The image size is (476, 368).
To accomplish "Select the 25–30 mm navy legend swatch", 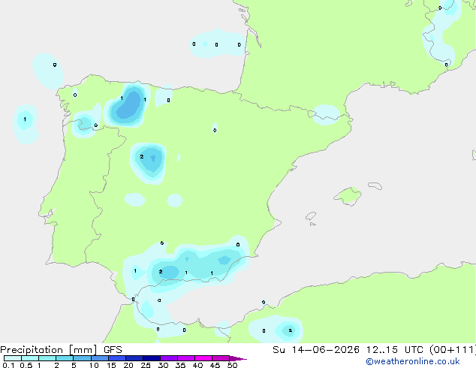I will click(151, 358).
